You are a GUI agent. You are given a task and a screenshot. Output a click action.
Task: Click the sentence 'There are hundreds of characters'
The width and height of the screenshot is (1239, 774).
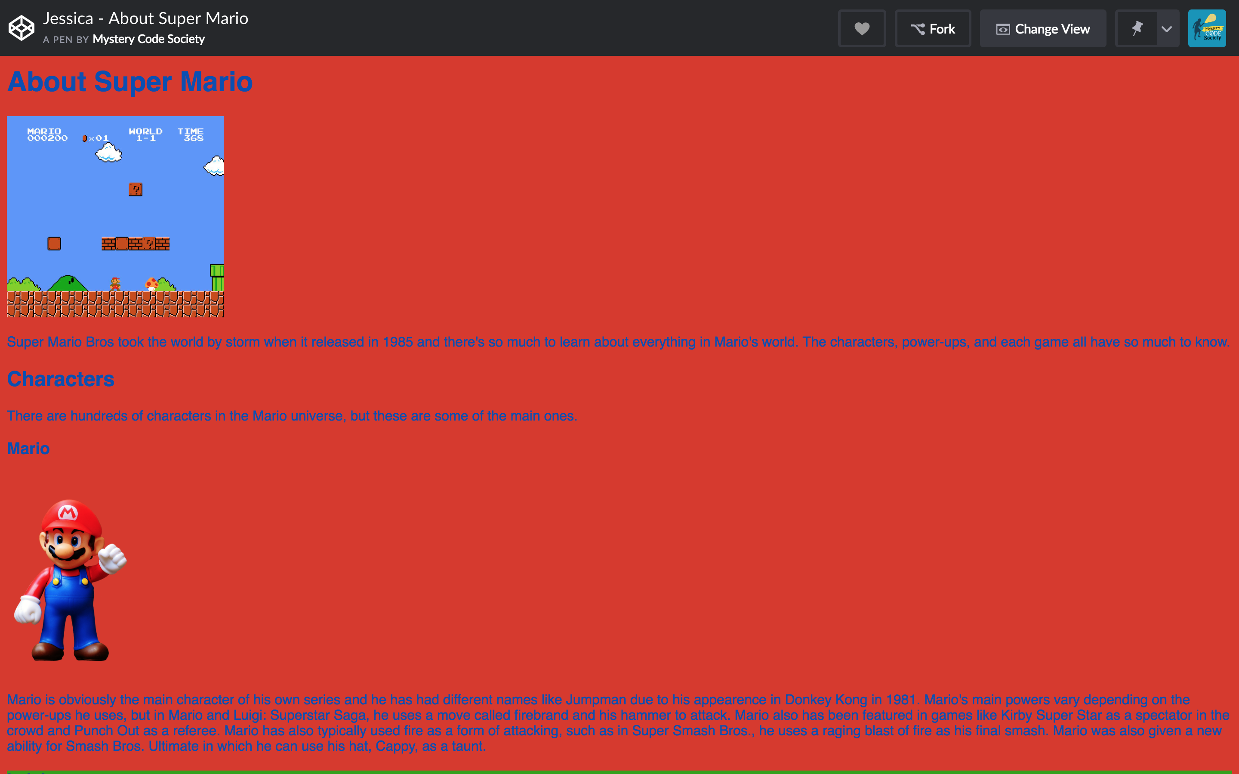click(292, 416)
